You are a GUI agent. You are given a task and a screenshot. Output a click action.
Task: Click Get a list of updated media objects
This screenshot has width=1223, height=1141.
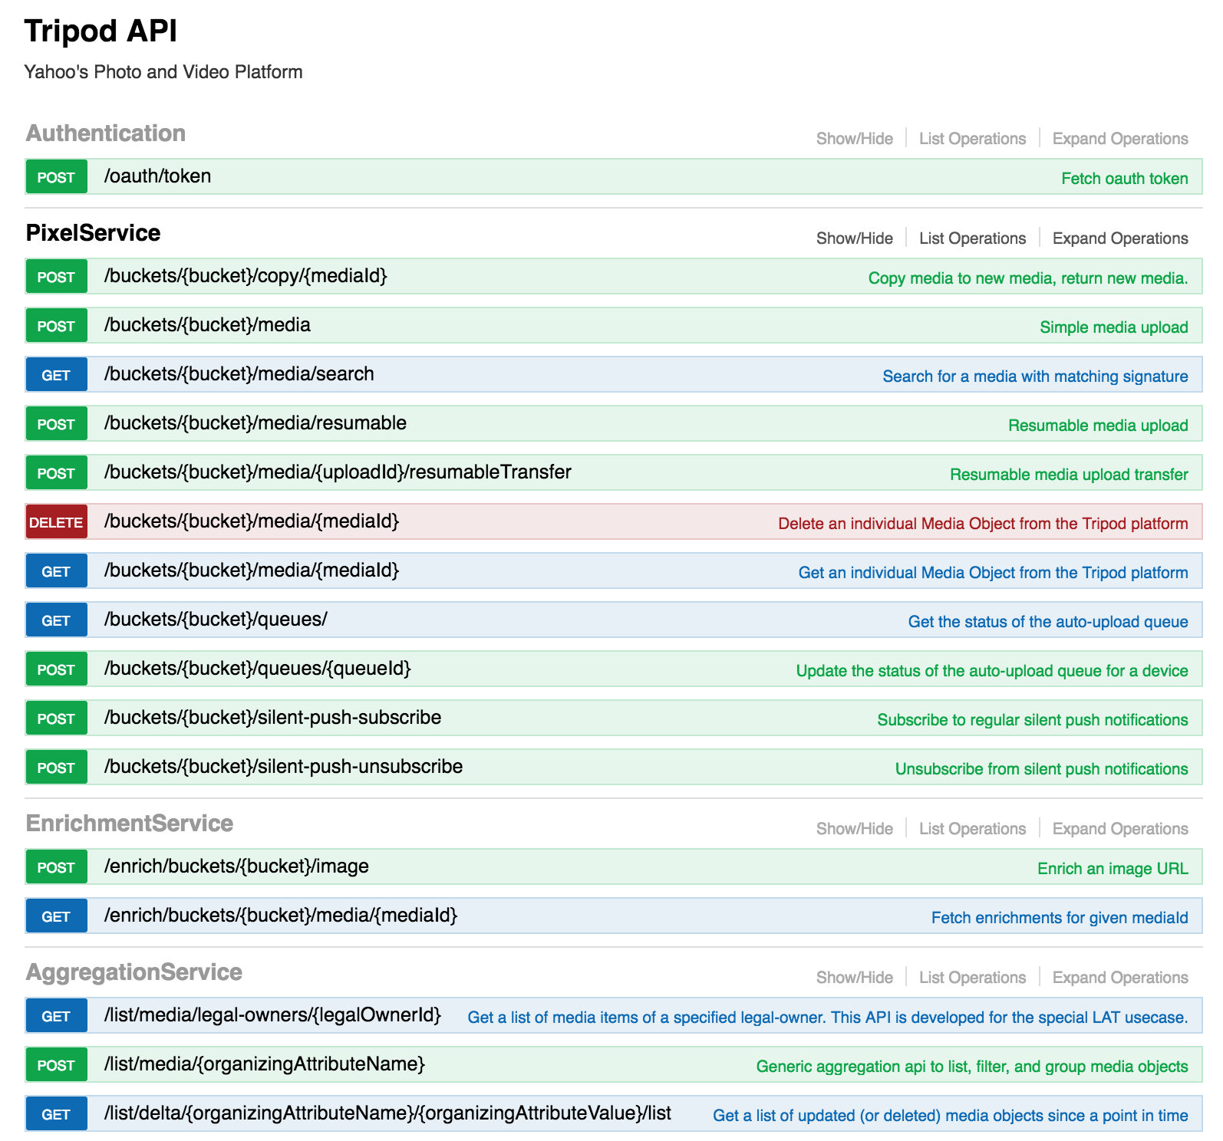click(950, 1116)
